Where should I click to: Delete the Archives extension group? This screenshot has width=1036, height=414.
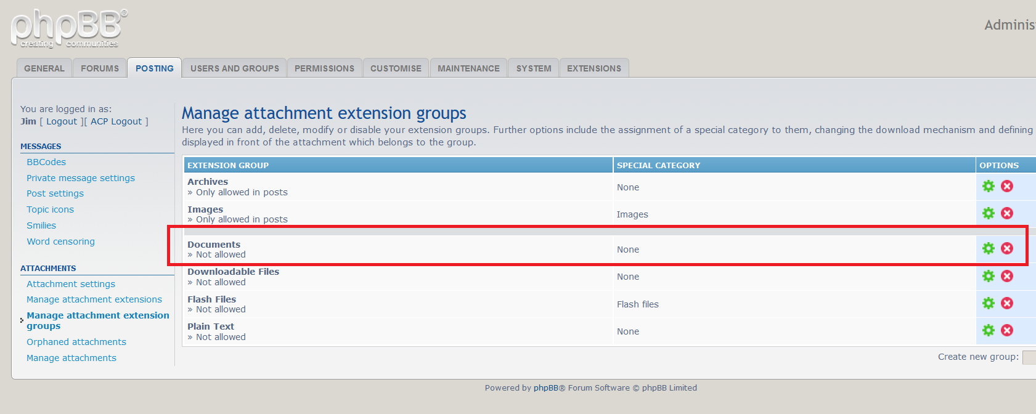click(1007, 186)
